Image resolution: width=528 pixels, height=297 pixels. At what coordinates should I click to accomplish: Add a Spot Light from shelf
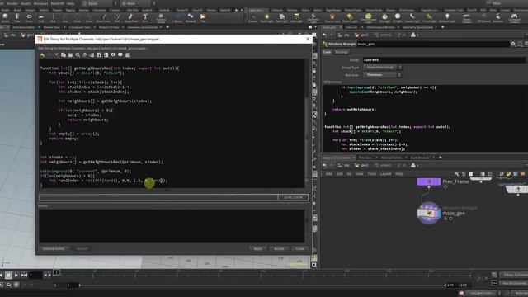[x=282, y=18]
